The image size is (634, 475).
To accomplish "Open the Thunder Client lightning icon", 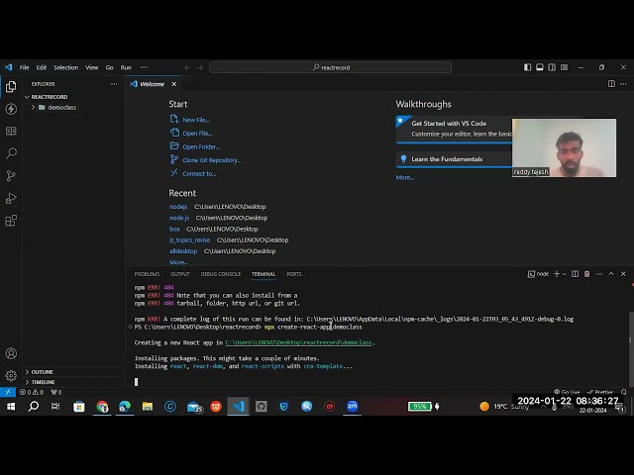I will [11, 109].
